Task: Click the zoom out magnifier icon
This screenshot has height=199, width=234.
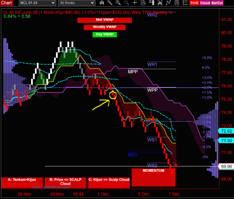Action: pos(127,3)
